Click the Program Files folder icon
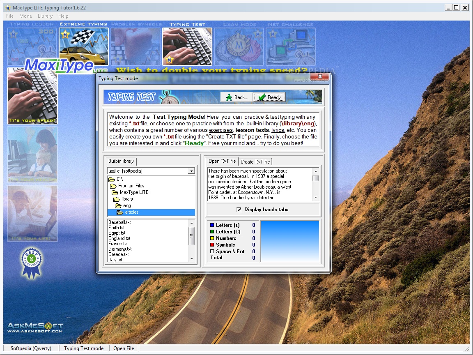The height and width of the screenshot is (355, 473). [x=113, y=186]
